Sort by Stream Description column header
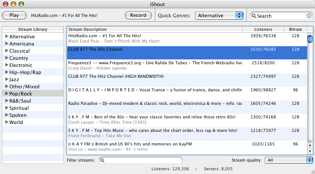The height and width of the screenshot is (174, 315). pos(154,29)
